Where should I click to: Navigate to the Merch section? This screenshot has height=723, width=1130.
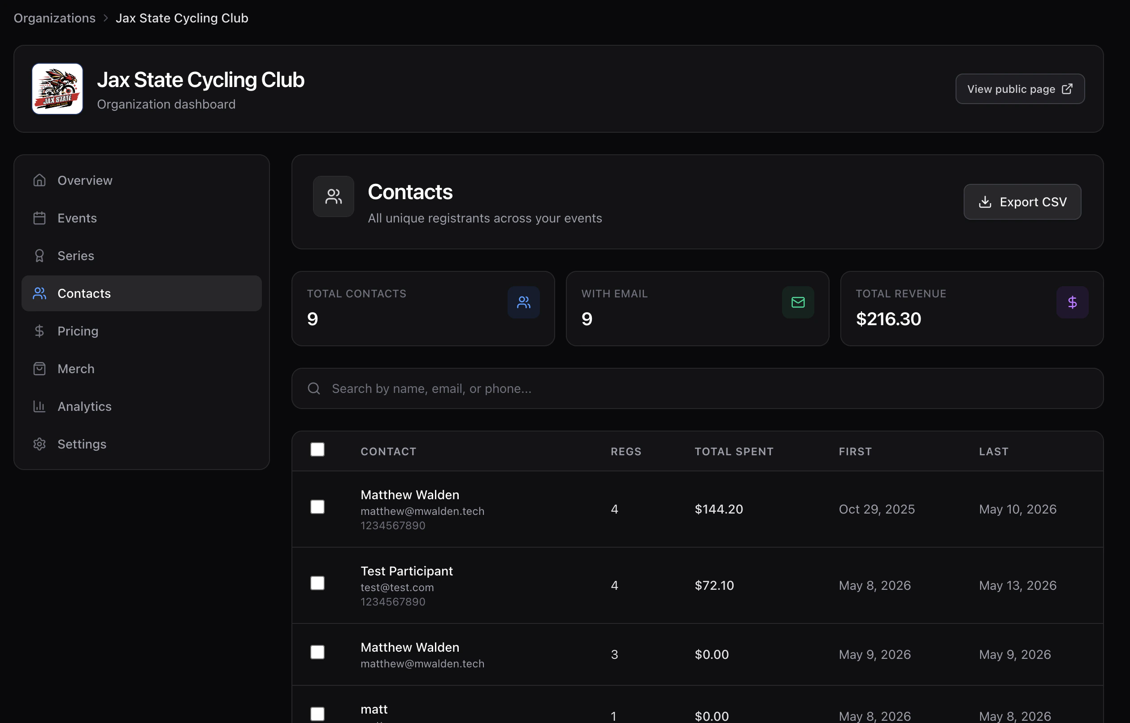[x=141, y=369]
